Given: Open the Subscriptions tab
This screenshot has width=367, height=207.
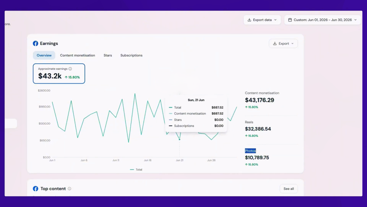Looking at the screenshot, I should click(131, 55).
